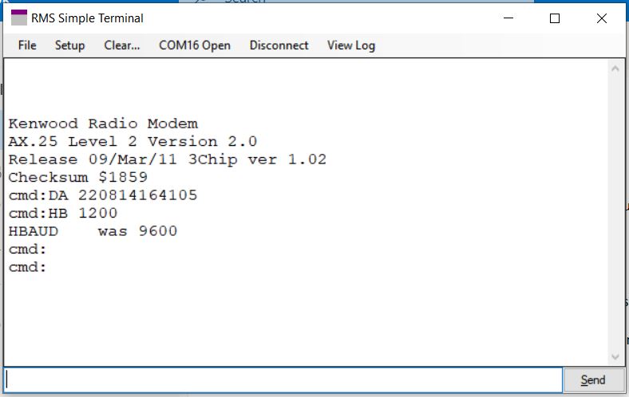Maximize the RMS Simple Terminal window
Screen dimensions: 629x397
pyautogui.click(x=555, y=18)
